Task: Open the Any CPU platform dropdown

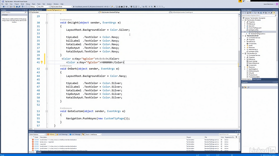Action: click(x=43, y=7)
